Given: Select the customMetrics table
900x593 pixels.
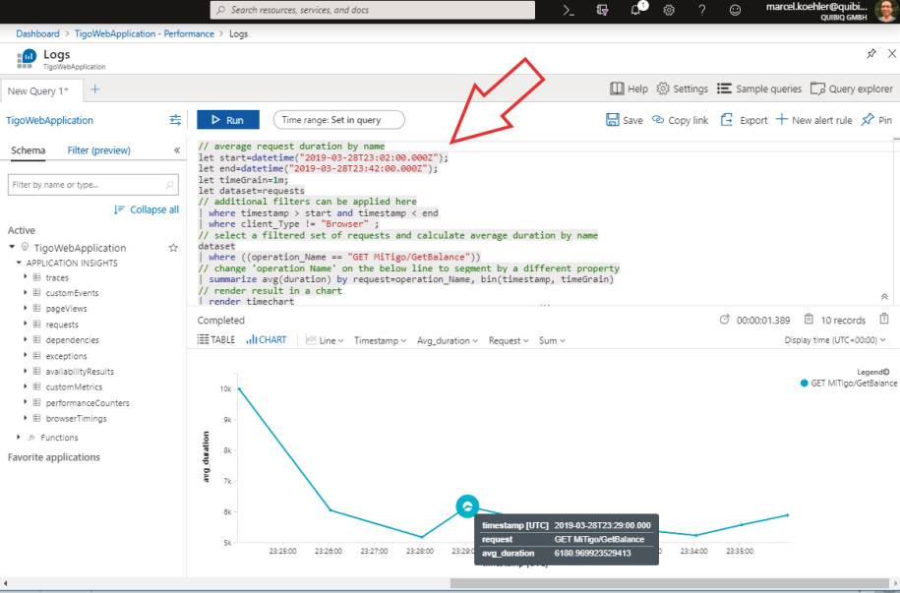Looking at the screenshot, I should coord(74,386).
